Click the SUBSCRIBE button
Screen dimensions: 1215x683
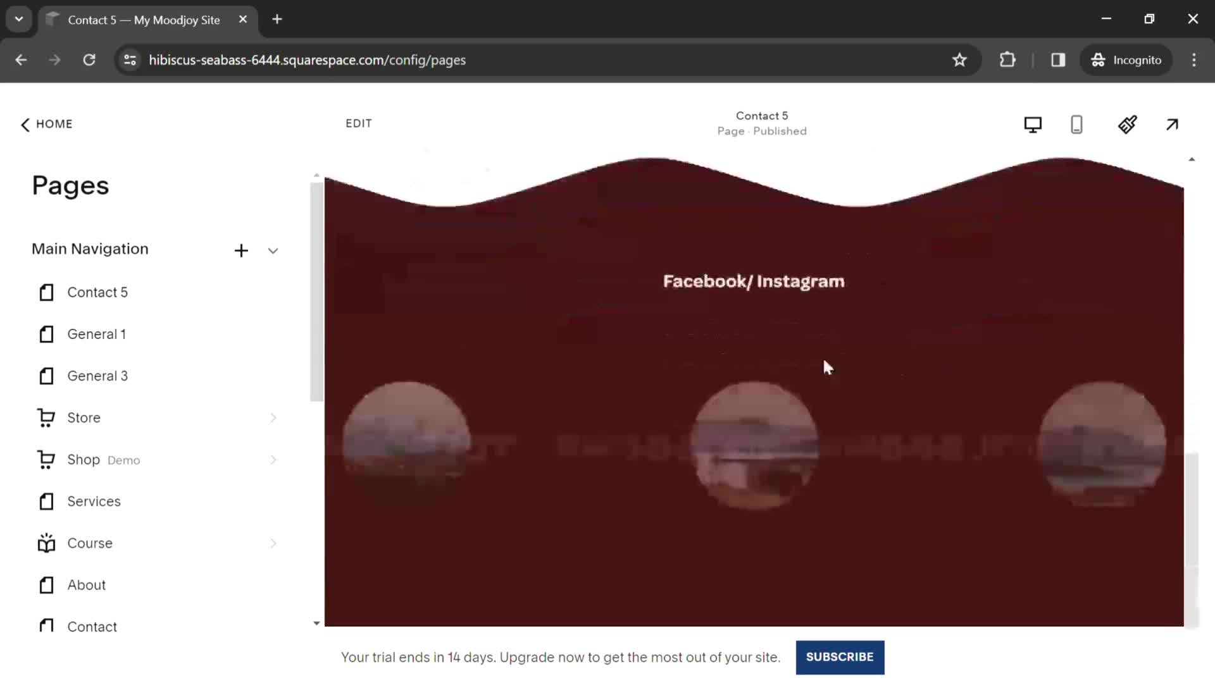pos(840,657)
